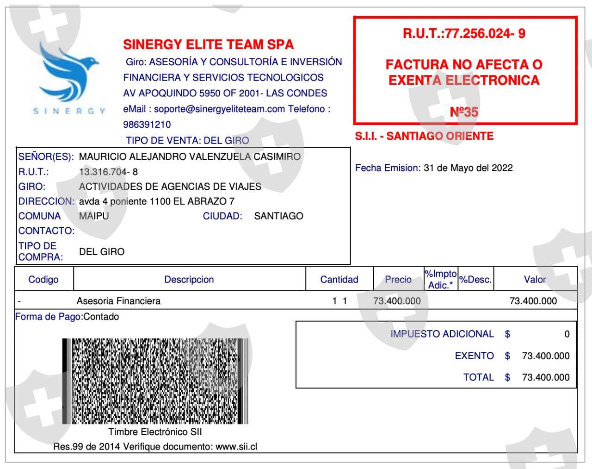This screenshot has height=469, width=592.
Task: Click the SINERGY ELITE TEAM SPA title
Action: coord(208,44)
